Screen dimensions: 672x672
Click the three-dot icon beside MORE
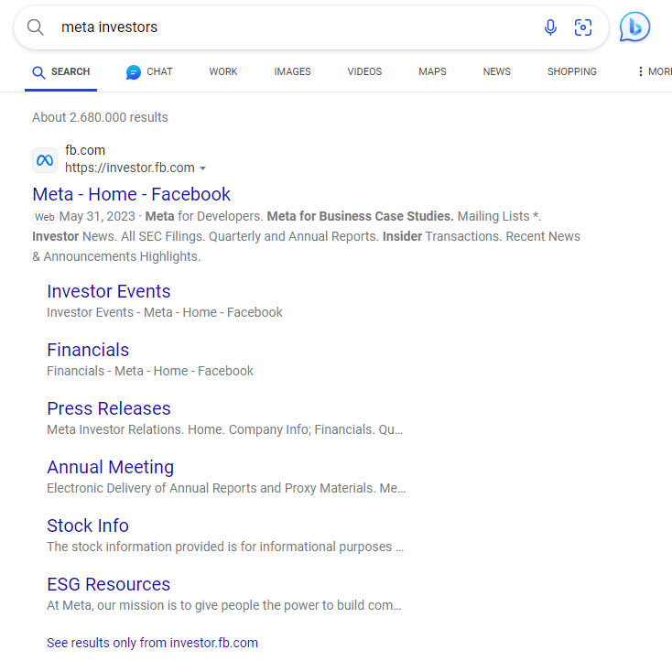640,71
